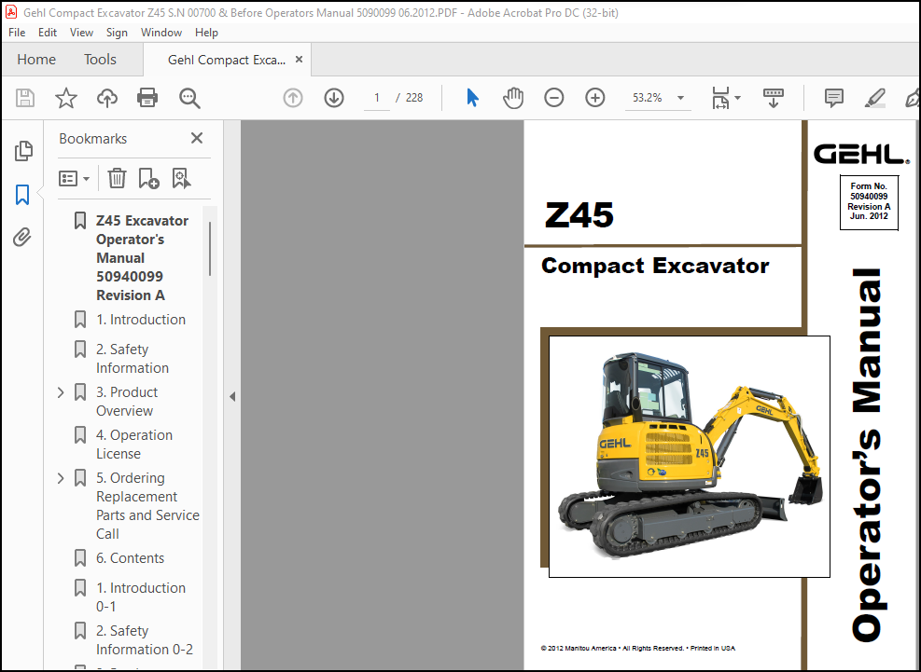The height and width of the screenshot is (672, 921).
Task: Open bookmark options list dropdown
Action: (x=74, y=178)
